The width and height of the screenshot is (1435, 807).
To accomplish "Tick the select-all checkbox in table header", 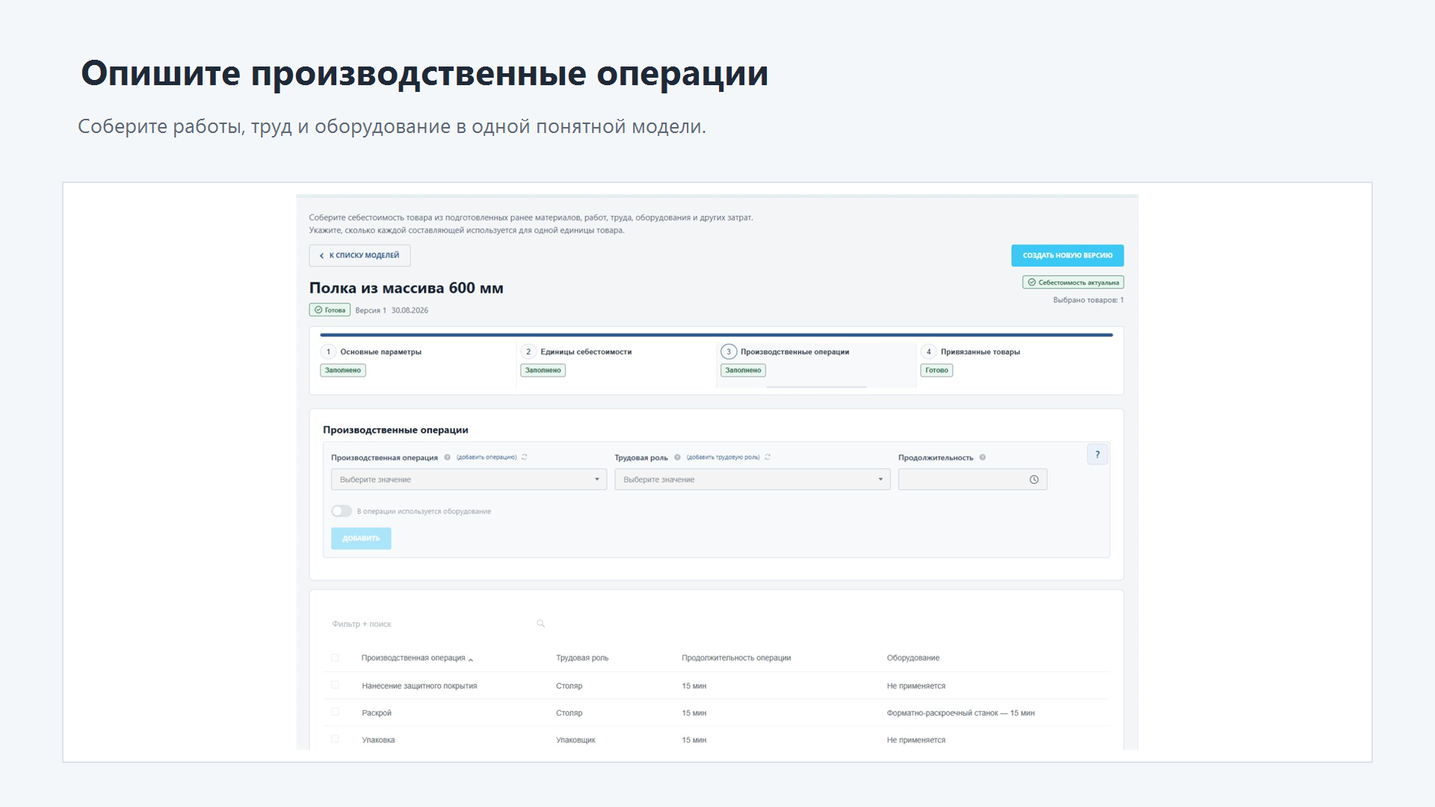I will 335,658.
